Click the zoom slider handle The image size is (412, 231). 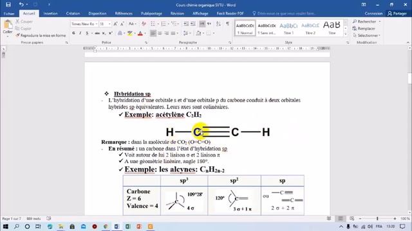(x=377, y=218)
